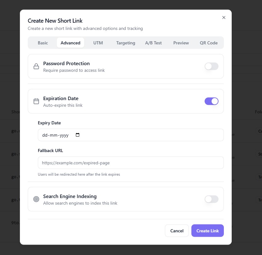Go to the Targeting tab

coord(125,43)
